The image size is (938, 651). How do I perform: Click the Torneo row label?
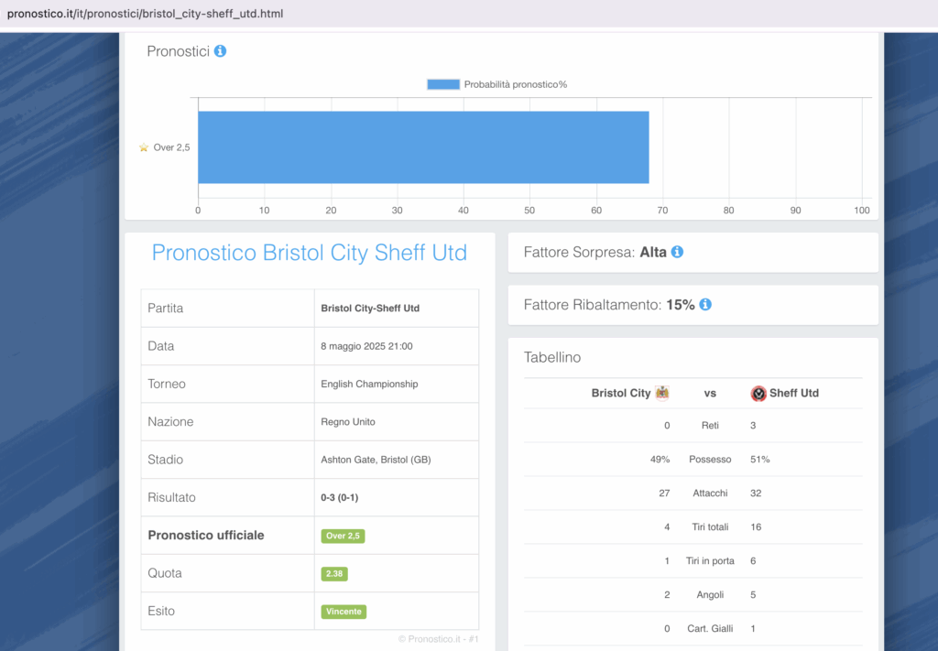pyautogui.click(x=167, y=384)
